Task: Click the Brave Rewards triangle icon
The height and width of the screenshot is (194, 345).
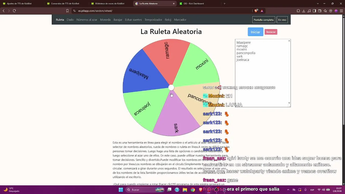Action: coord(262,11)
